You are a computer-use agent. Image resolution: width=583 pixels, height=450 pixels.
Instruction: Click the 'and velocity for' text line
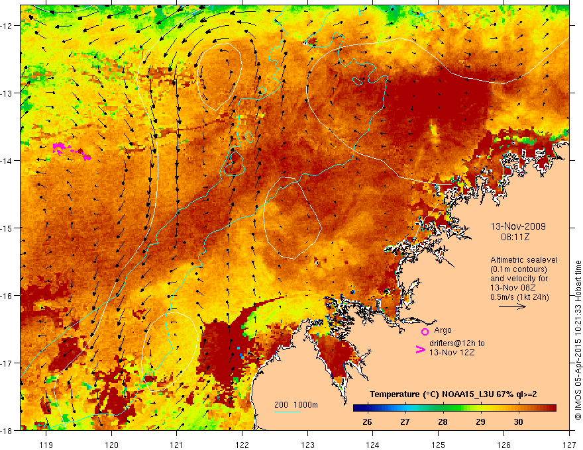pos(519,279)
